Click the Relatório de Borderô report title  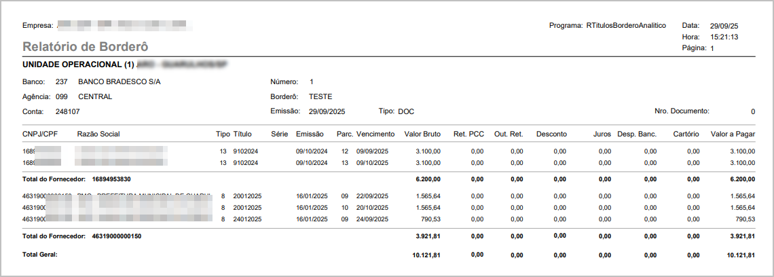(x=85, y=47)
